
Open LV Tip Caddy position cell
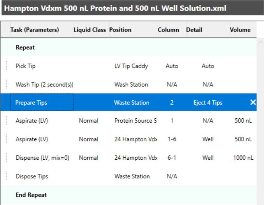tap(131, 66)
